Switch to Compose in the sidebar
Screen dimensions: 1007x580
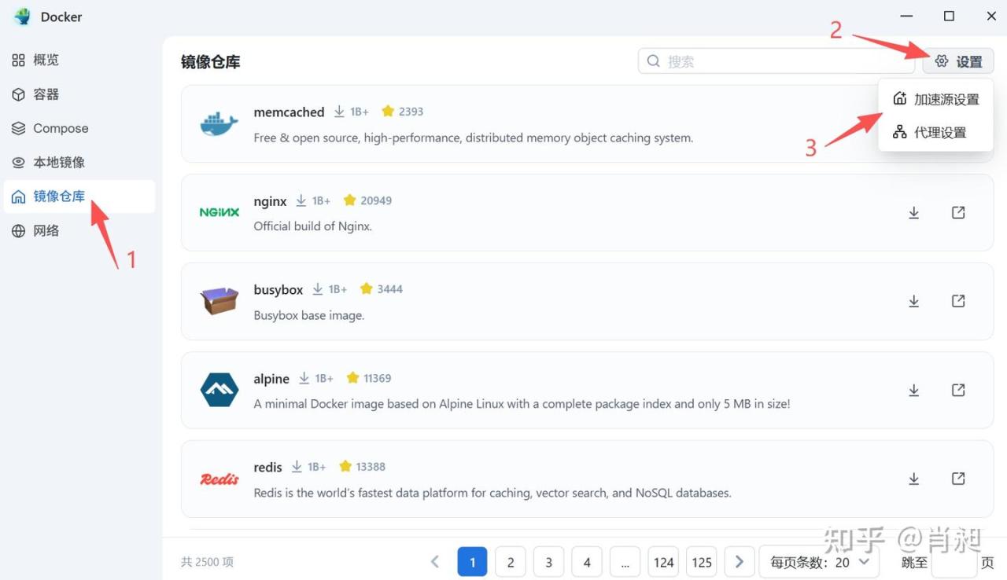[x=60, y=128]
